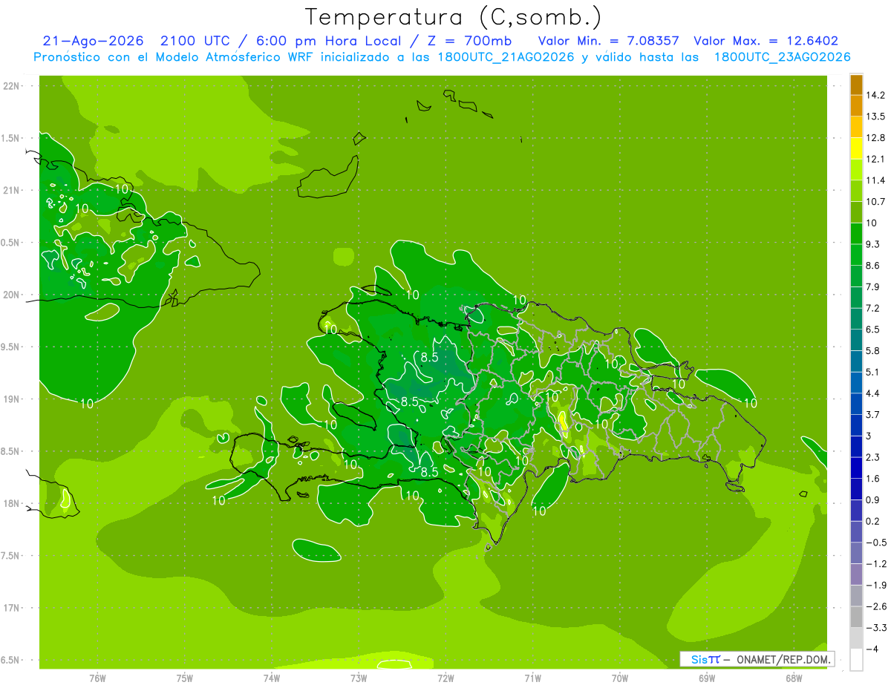
Task: Click the colorbar swatch between 10.7 and 11.4
Action: (856, 191)
